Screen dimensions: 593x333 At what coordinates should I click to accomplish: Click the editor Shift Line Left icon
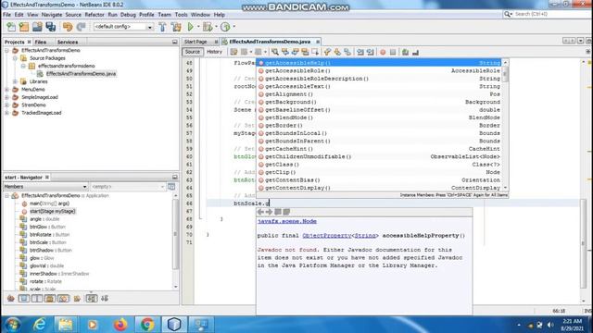tap(360, 52)
